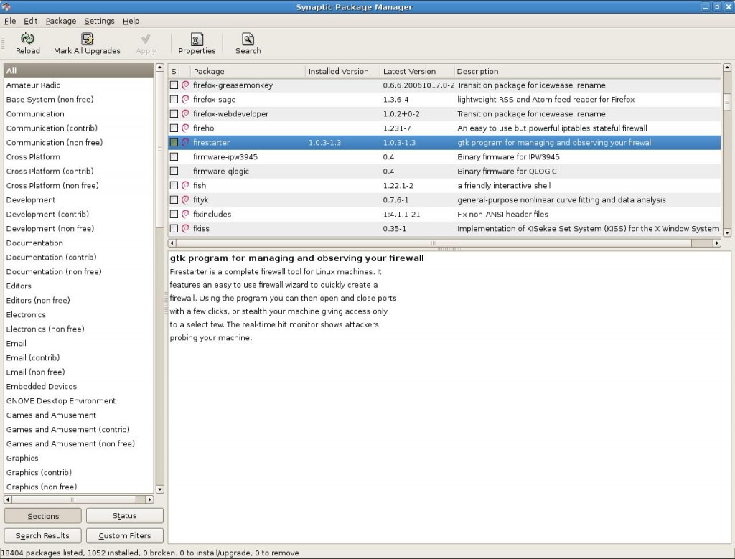
Task: Select fixincludes package row
Action: (444, 214)
